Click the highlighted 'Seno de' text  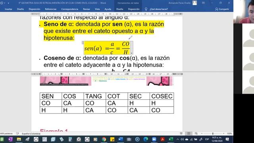pyautogui.click(x=55, y=24)
